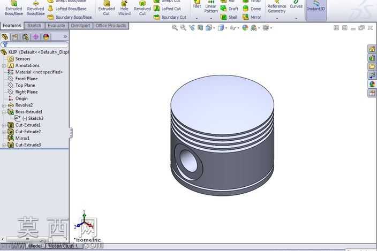Show the PropertyManager tab

pos(15,37)
